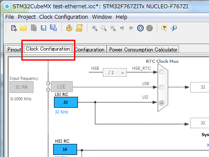Select LSI radio in RTC Clock Mux

162,103
